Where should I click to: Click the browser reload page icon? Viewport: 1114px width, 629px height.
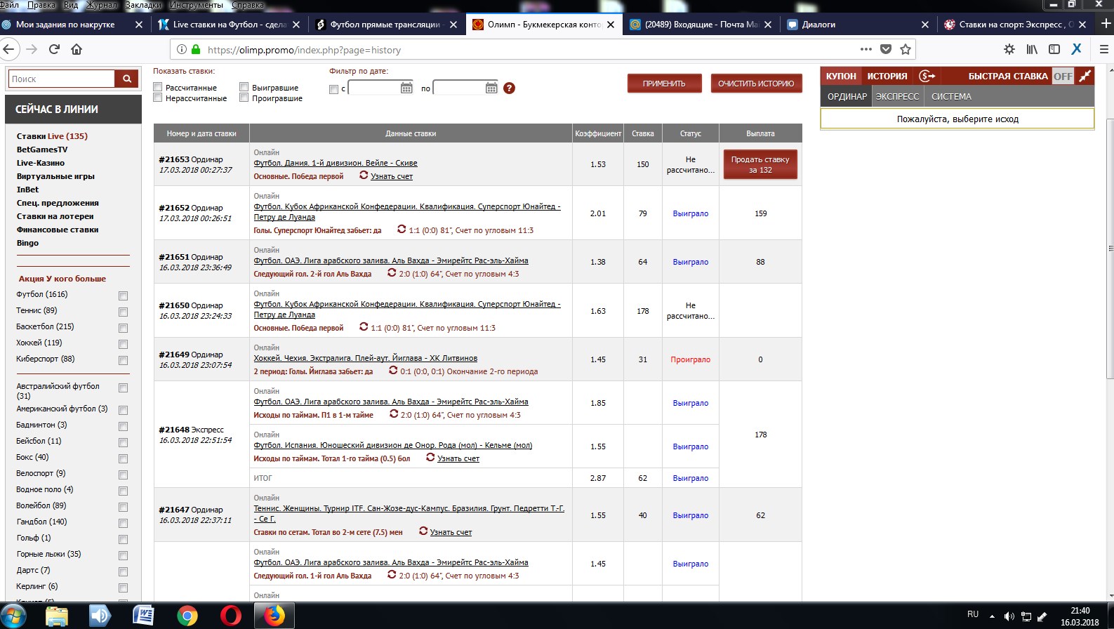click(54, 49)
